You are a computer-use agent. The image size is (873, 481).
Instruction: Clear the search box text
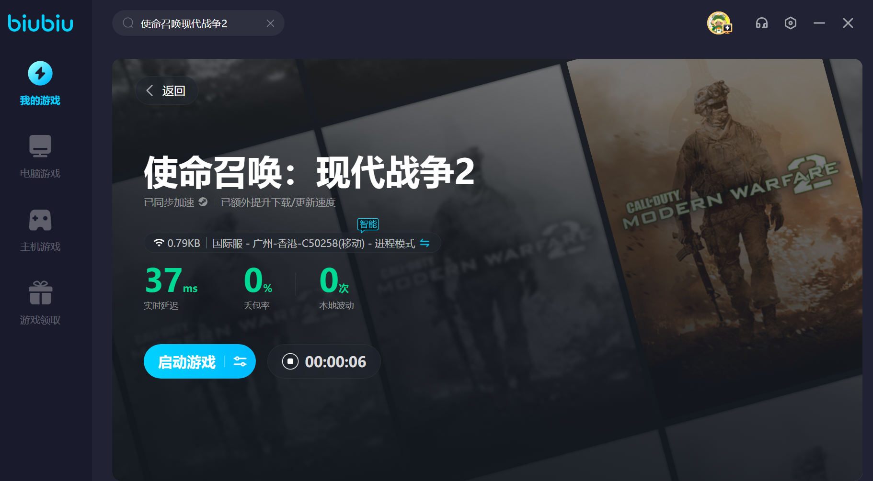pos(270,23)
